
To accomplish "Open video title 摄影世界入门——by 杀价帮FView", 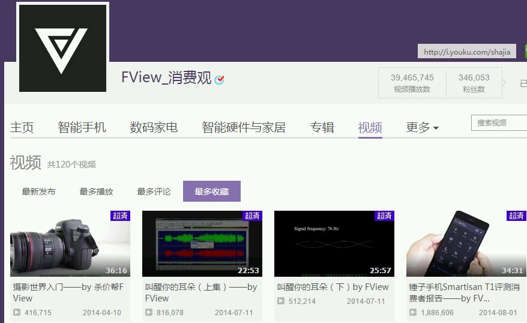I will pyautogui.click(x=68, y=292).
